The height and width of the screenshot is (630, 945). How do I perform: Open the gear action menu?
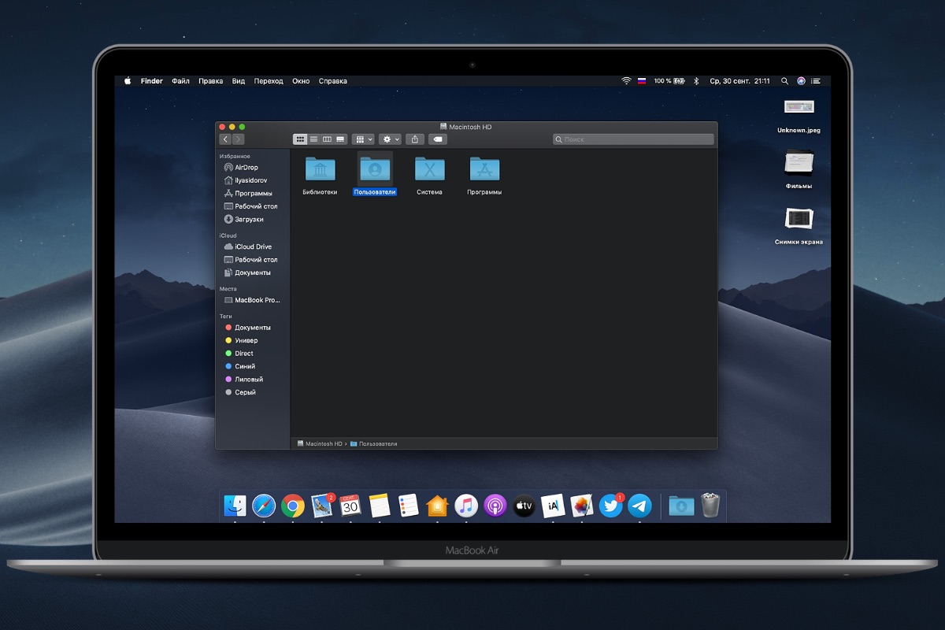pos(390,139)
